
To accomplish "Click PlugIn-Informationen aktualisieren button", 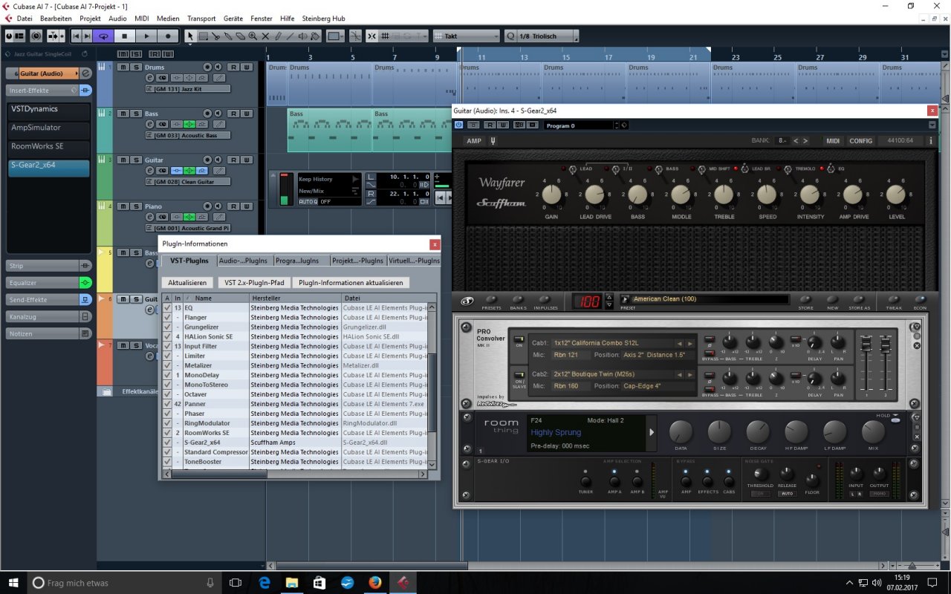I will (x=351, y=283).
